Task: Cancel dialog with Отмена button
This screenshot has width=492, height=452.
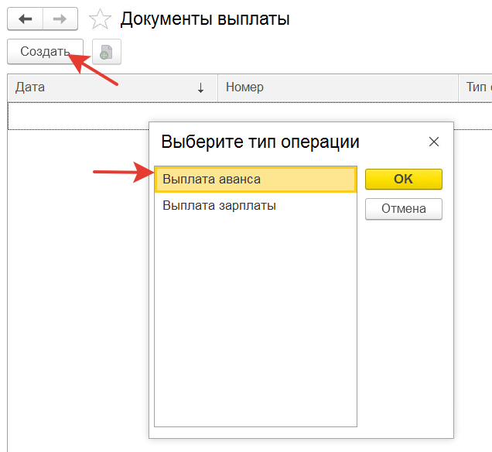Action: point(404,209)
